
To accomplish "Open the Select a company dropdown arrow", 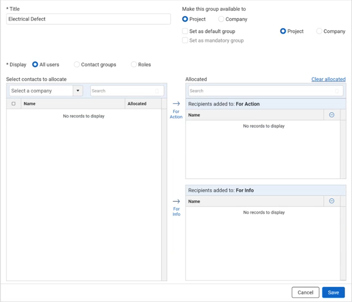I will pyautogui.click(x=78, y=91).
